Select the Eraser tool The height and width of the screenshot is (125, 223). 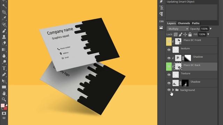click(x=4, y=43)
